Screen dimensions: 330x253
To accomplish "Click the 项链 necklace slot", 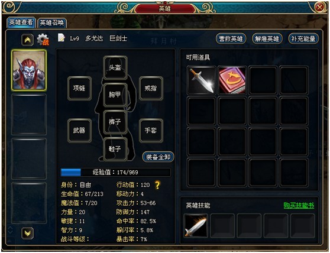I will click(79, 88).
